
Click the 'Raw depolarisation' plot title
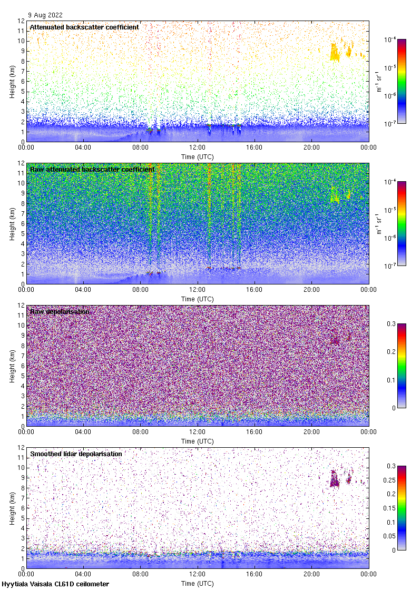(x=60, y=312)
